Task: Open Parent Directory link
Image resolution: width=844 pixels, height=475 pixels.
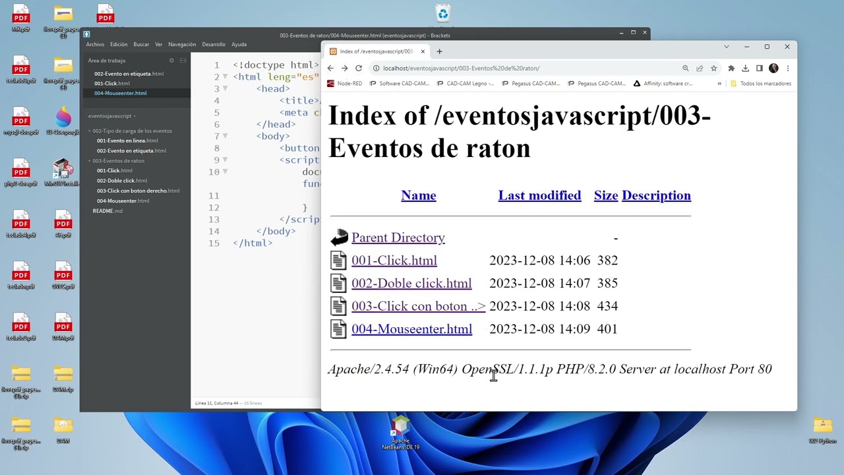Action: pyautogui.click(x=398, y=237)
